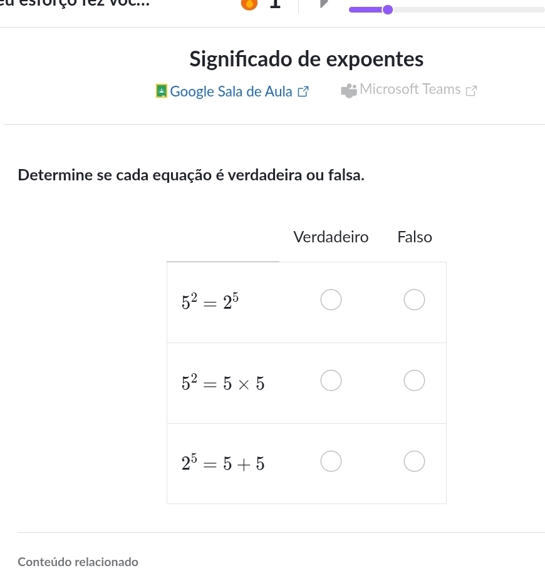545x583 pixels.
Task: Click the Significado de expoentes heading
Action: pyautogui.click(x=306, y=59)
